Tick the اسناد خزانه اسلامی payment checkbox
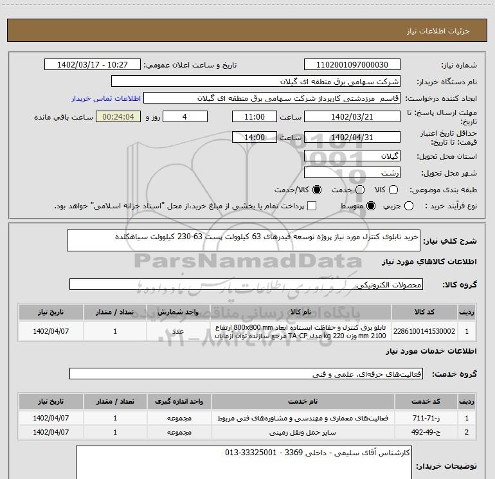This screenshot has width=495, height=479. pos(312,206)
